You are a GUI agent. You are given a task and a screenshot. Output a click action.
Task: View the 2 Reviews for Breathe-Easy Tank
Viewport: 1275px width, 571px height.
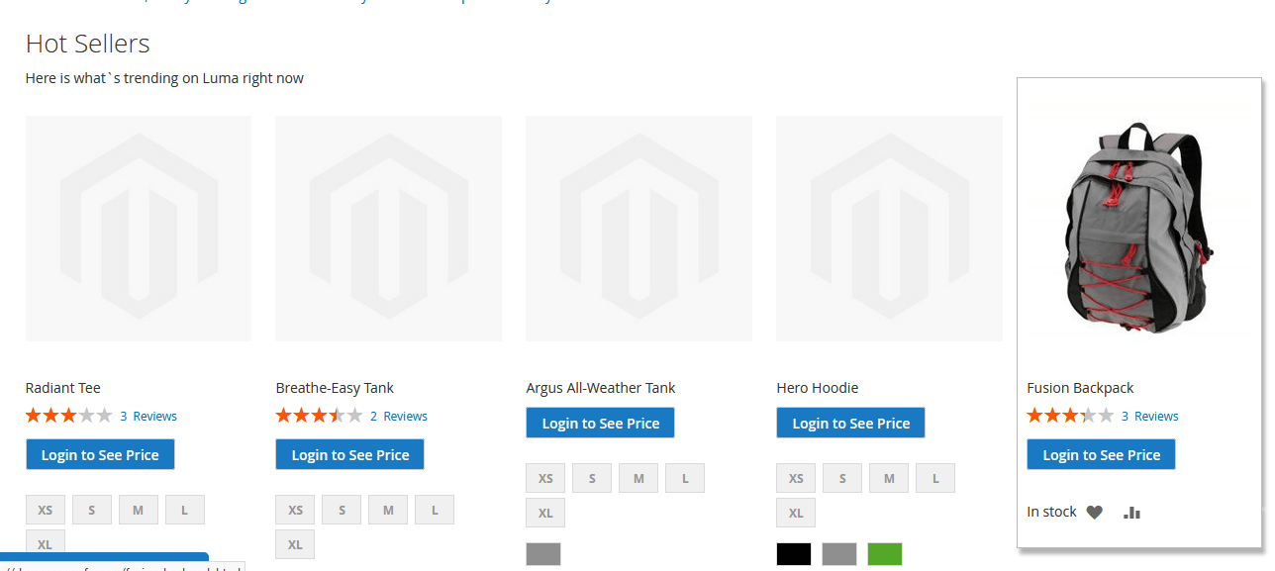pyautogui.click(x=399, y=416)
